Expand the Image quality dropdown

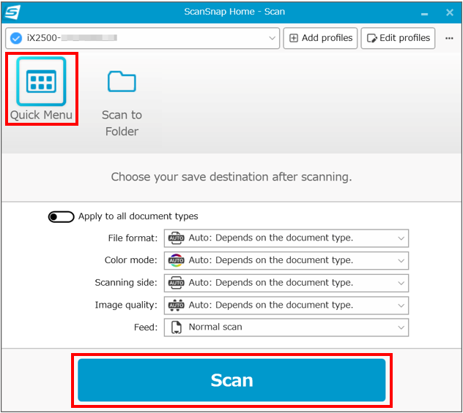pyautogui.click(x=401, y=306)
